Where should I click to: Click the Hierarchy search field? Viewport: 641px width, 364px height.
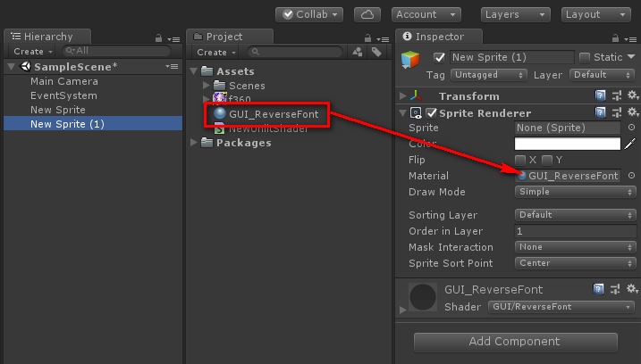[117, 51]
